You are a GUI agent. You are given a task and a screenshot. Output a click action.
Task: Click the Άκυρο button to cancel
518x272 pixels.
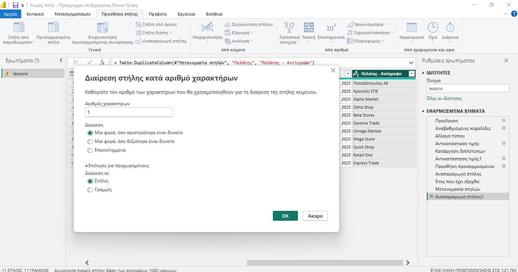(315, 216)
